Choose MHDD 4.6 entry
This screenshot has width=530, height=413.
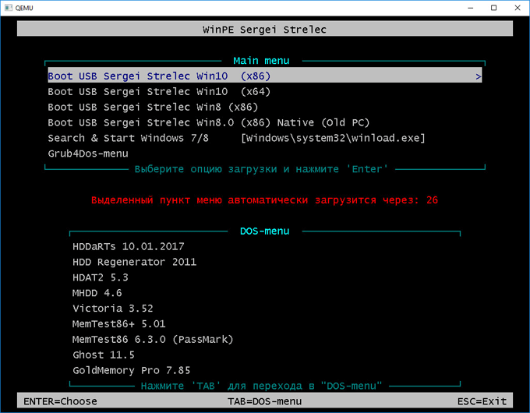(97, 293)
